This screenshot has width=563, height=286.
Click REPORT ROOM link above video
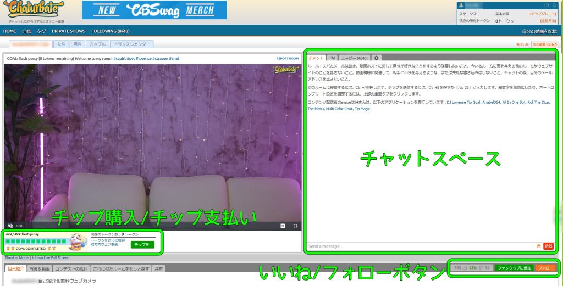click(x=288, y=58)
